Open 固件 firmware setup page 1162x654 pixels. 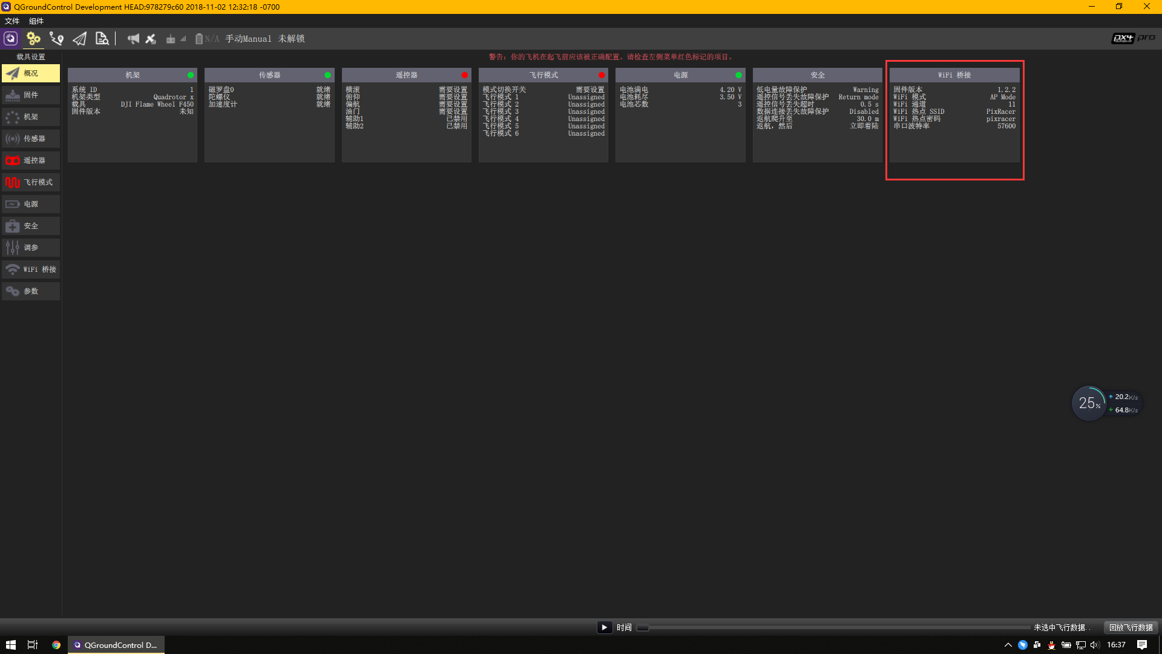(x=31, y=95)
